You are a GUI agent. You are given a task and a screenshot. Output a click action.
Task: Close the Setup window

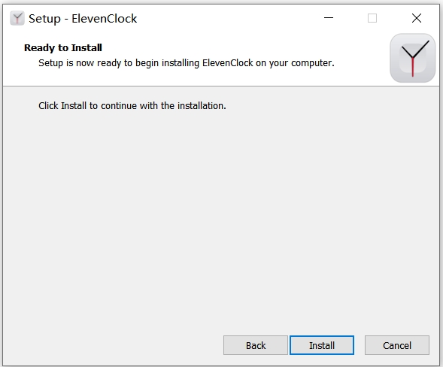pyautogui.click(x=417, y=18)
